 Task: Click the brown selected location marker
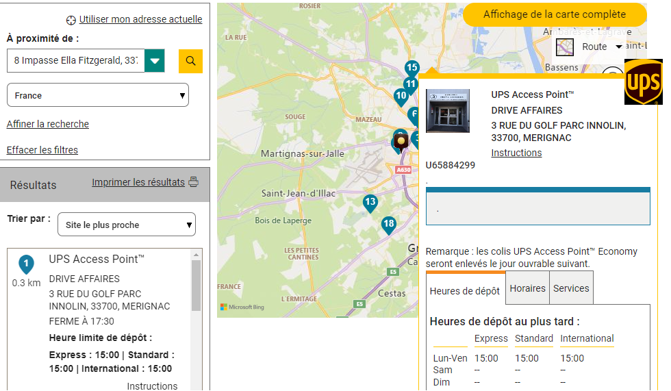[x=401, y=142]
